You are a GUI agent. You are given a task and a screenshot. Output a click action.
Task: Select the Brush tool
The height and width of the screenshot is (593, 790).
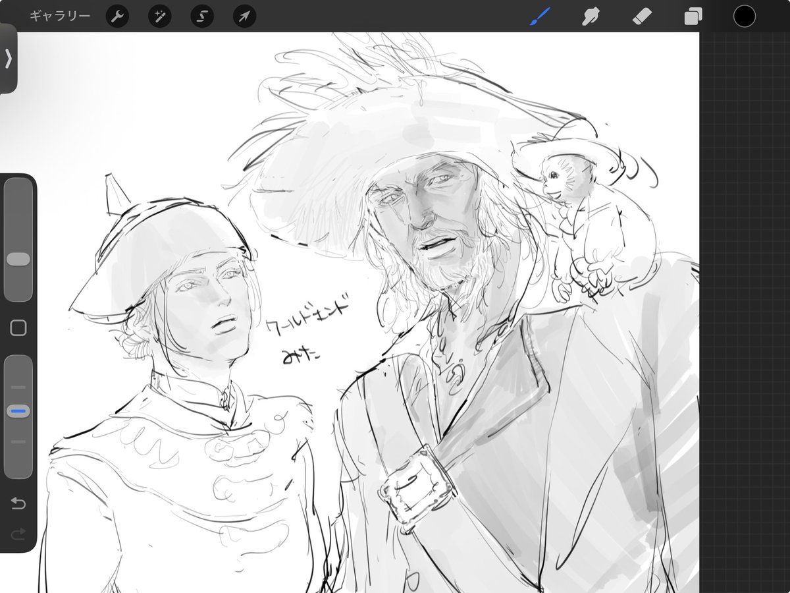point(540,16)
